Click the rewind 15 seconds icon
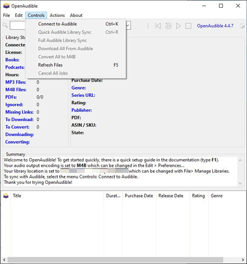Image resolution: width=247 pixels, height=264 pixels. click(168, 26)
